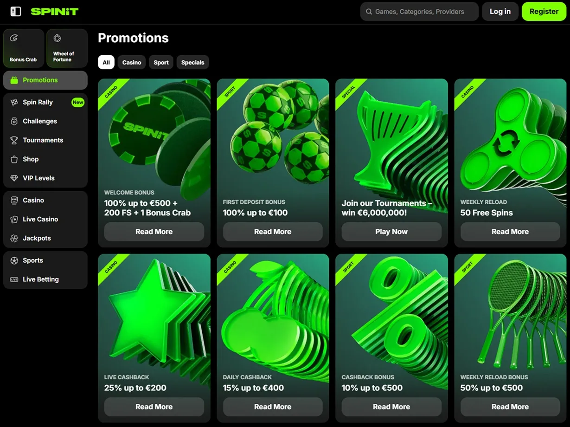Select the All filter tab
Screen dimensions: 570x427
point(106,62)
